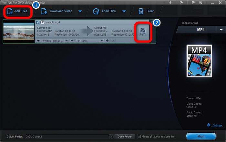Screen dimensions: 226x142
Task: Click the Open Folder button
Action: (125, 137)
